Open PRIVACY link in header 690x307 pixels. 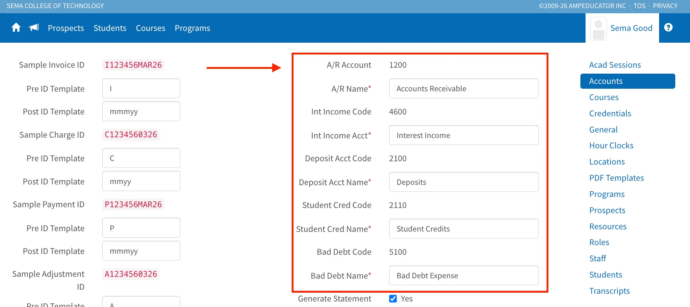pos(665,6)
